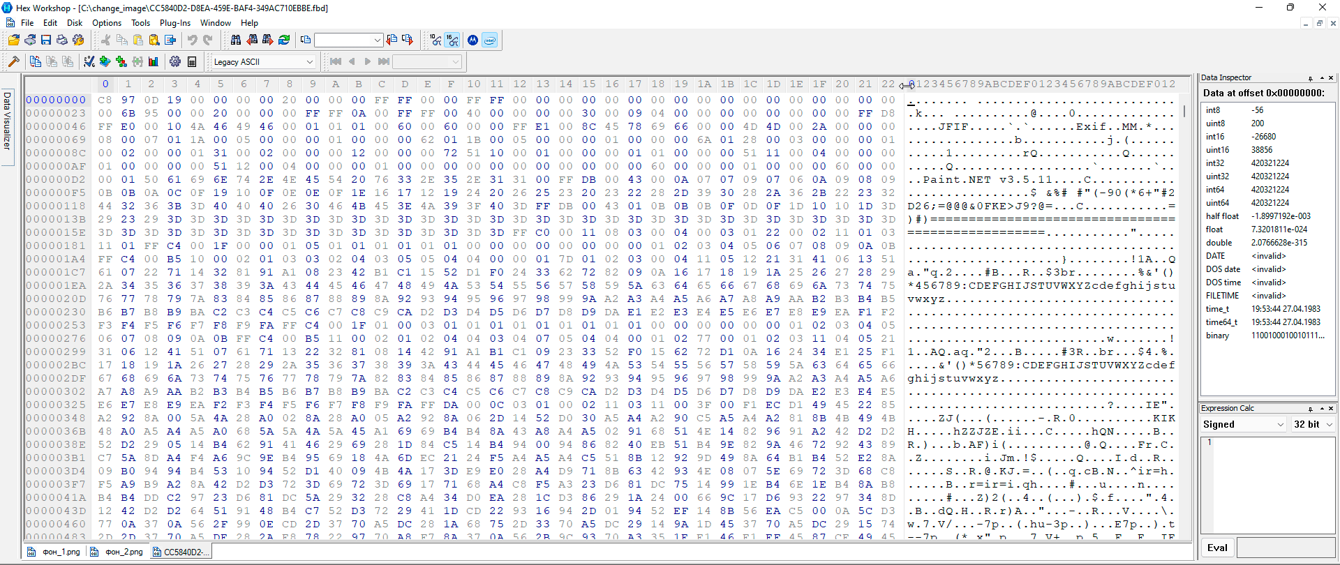Open the Help menu
Viewport: 1340px width, 565px height.
click(x=249, y=23)
